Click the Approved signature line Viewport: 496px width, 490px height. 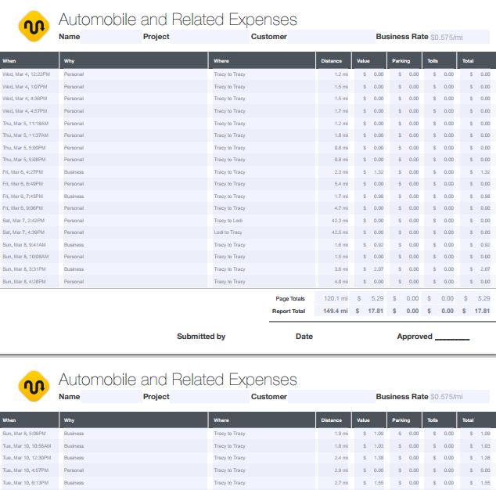click(451, 337)
